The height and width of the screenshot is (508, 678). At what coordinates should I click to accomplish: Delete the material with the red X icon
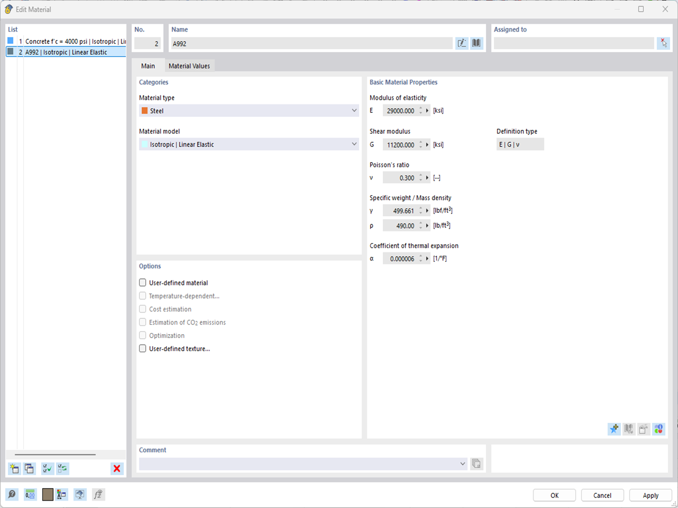117,468
